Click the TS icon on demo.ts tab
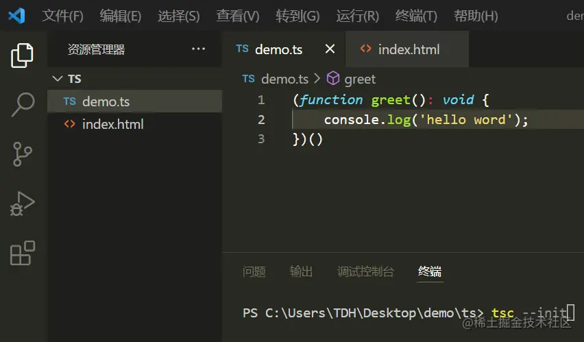The image size is (584, 342). pyautogui.click(x=243, y=49)
